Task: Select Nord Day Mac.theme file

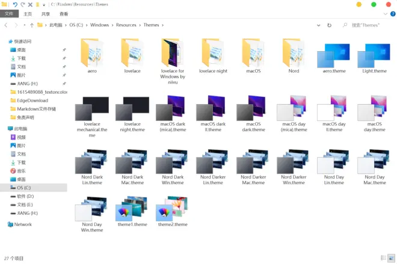Action: 375,167
